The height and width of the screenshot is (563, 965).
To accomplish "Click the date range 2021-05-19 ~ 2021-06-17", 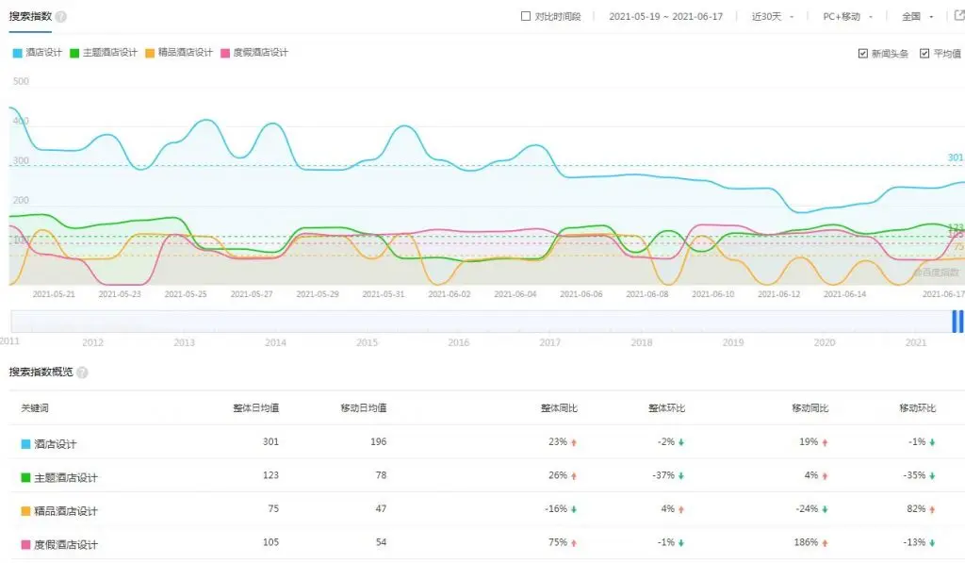I will pos(663,17).
